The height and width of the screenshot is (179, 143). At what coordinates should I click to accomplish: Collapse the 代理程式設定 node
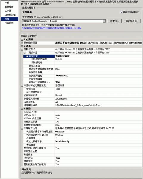(22, 129)
